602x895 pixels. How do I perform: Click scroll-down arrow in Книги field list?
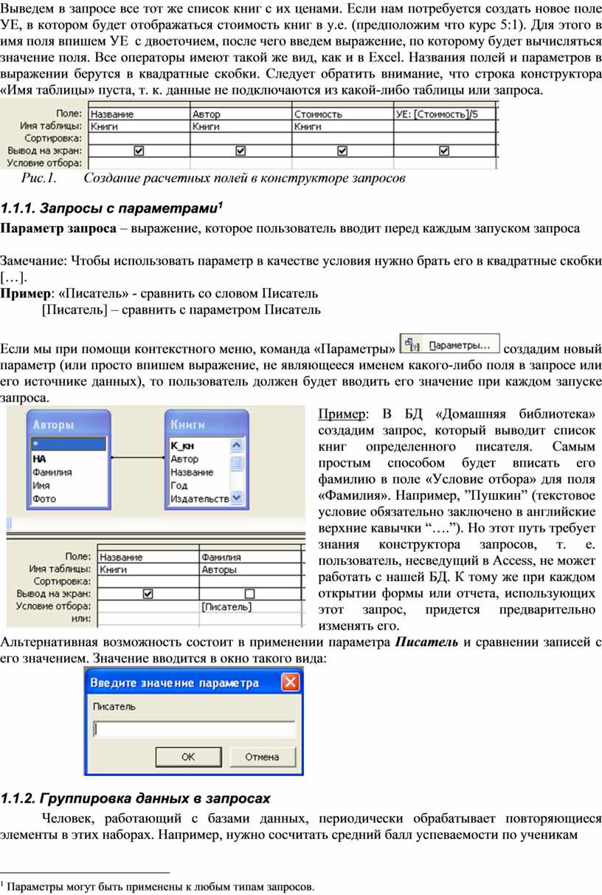click(237, 498)
